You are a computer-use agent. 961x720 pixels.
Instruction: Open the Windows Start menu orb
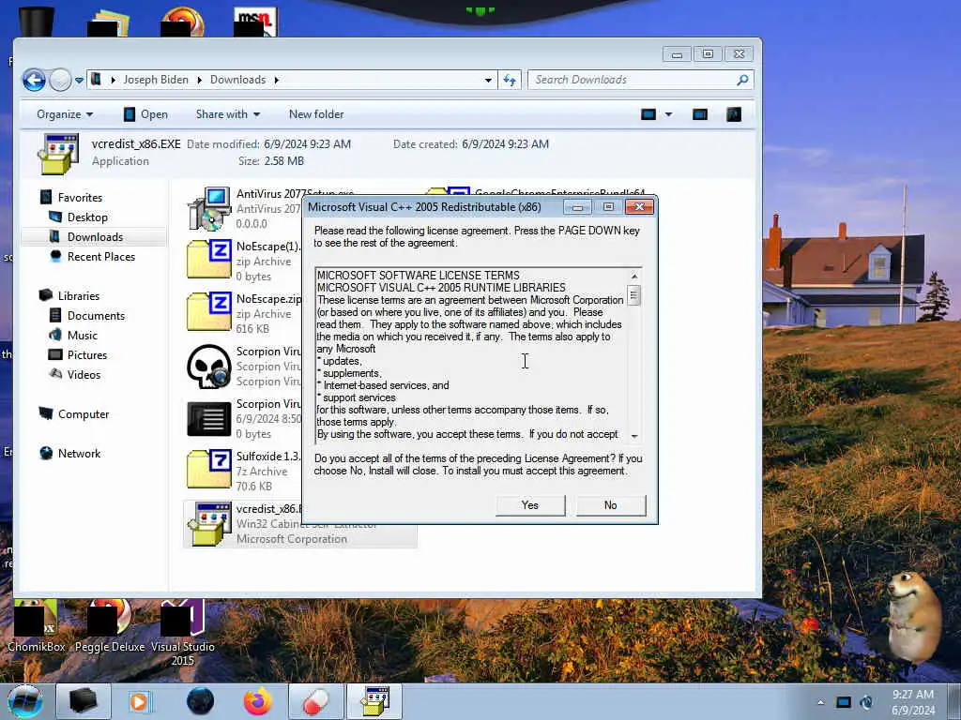[25, 701]
